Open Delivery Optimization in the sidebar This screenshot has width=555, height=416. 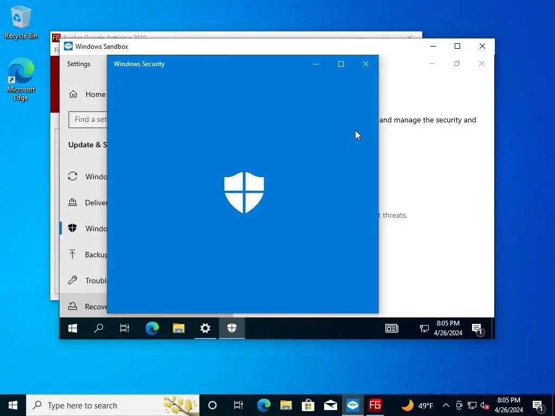pyautogui.click(x=83, y=203)
